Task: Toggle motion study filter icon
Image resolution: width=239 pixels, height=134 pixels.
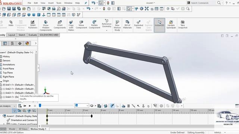Action: [15, 111]
